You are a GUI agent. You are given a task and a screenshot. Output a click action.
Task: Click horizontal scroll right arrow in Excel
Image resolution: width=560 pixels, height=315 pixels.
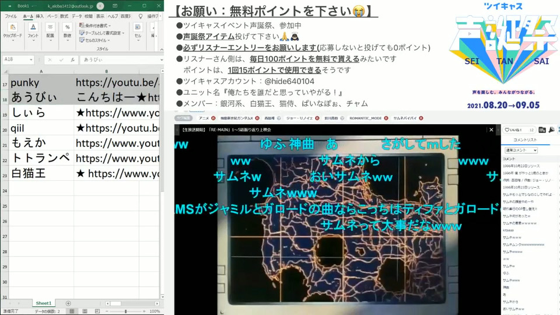coord(157,303)
